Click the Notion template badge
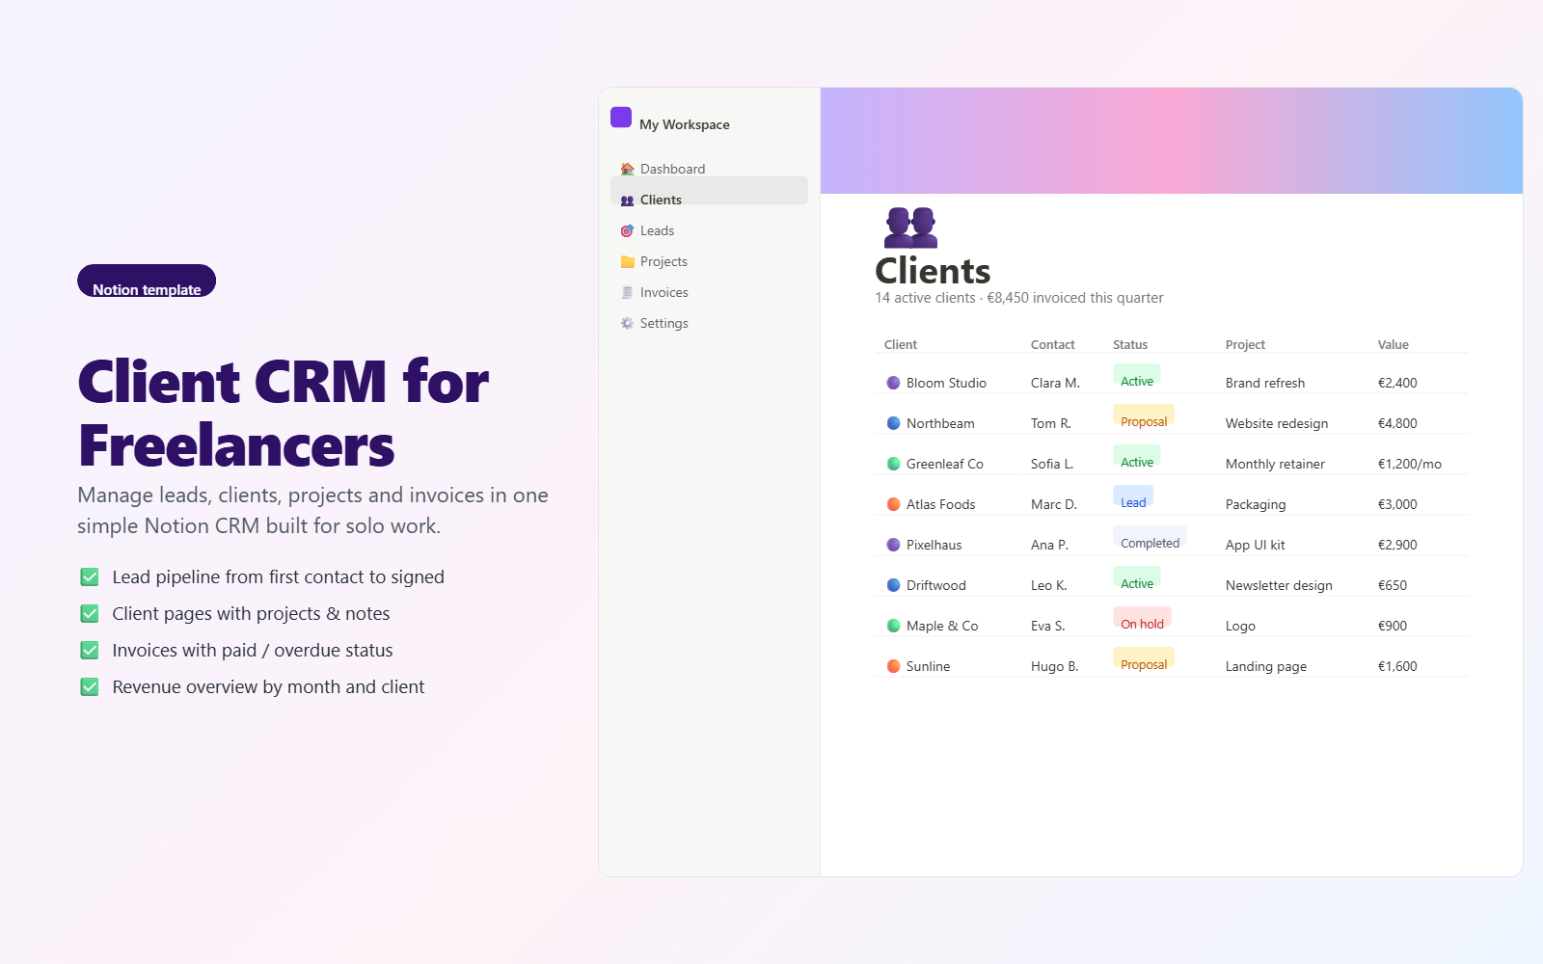 (147, 281)
